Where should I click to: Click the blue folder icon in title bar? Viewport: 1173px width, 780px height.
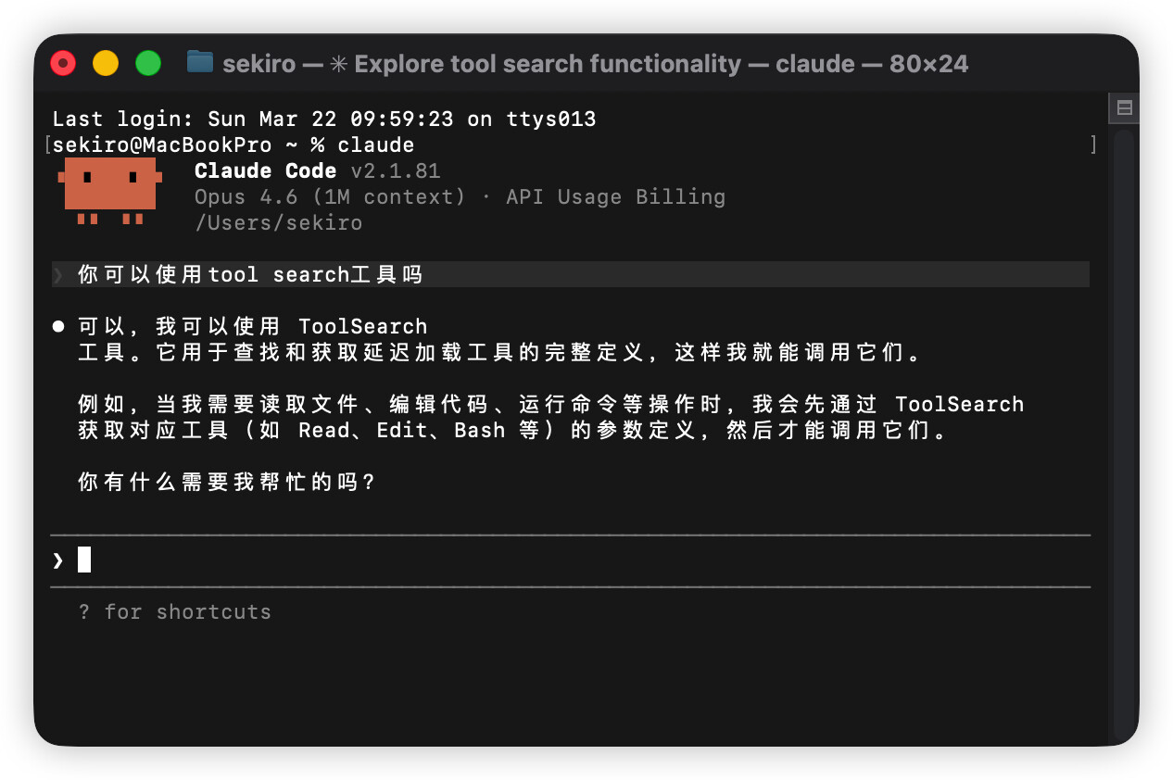(200, 62)
